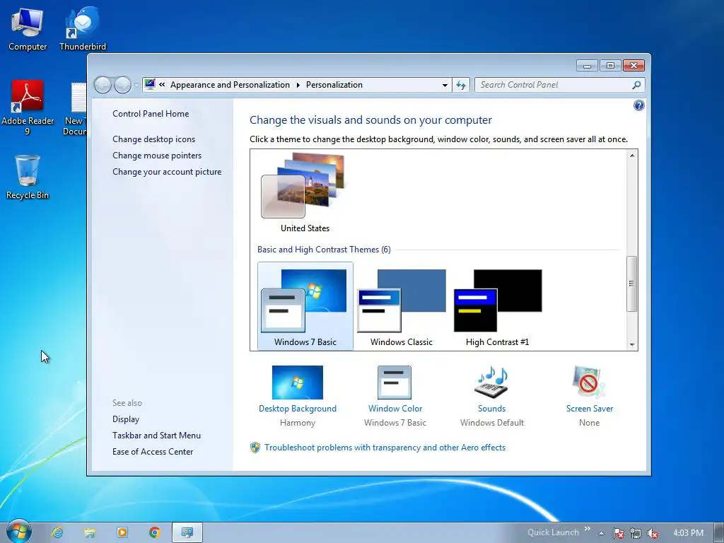Click the 4:03 PM clock
The width and height of the screenshot is (724, 543).
689,533
